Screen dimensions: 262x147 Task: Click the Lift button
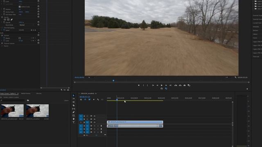176,85
